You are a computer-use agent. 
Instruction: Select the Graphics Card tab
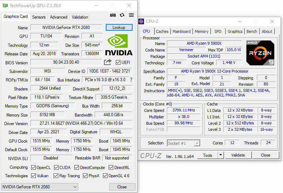[16, 16]
